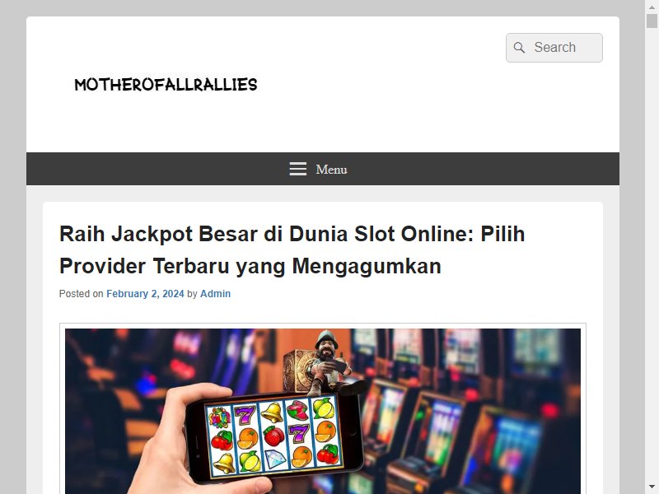Click the magnifying glass search icon

[x=519, y=48]
